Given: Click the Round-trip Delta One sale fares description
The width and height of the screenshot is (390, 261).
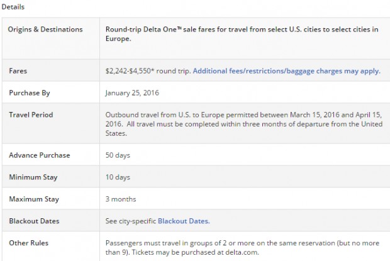Looking at the screenshot, I should point(242,34).
